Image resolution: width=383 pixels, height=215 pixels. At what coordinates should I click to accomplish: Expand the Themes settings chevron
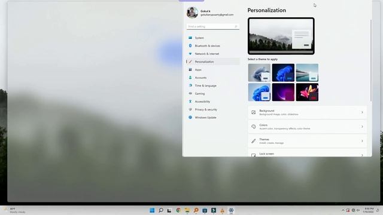coord(362,141)
